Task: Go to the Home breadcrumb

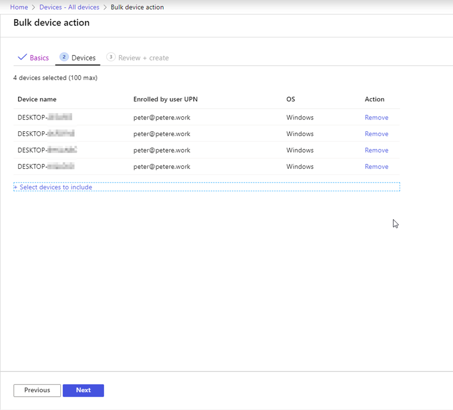Action: [19, 7]
